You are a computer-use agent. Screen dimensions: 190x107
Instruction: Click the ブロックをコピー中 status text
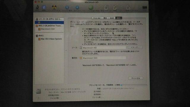point(104,85)
